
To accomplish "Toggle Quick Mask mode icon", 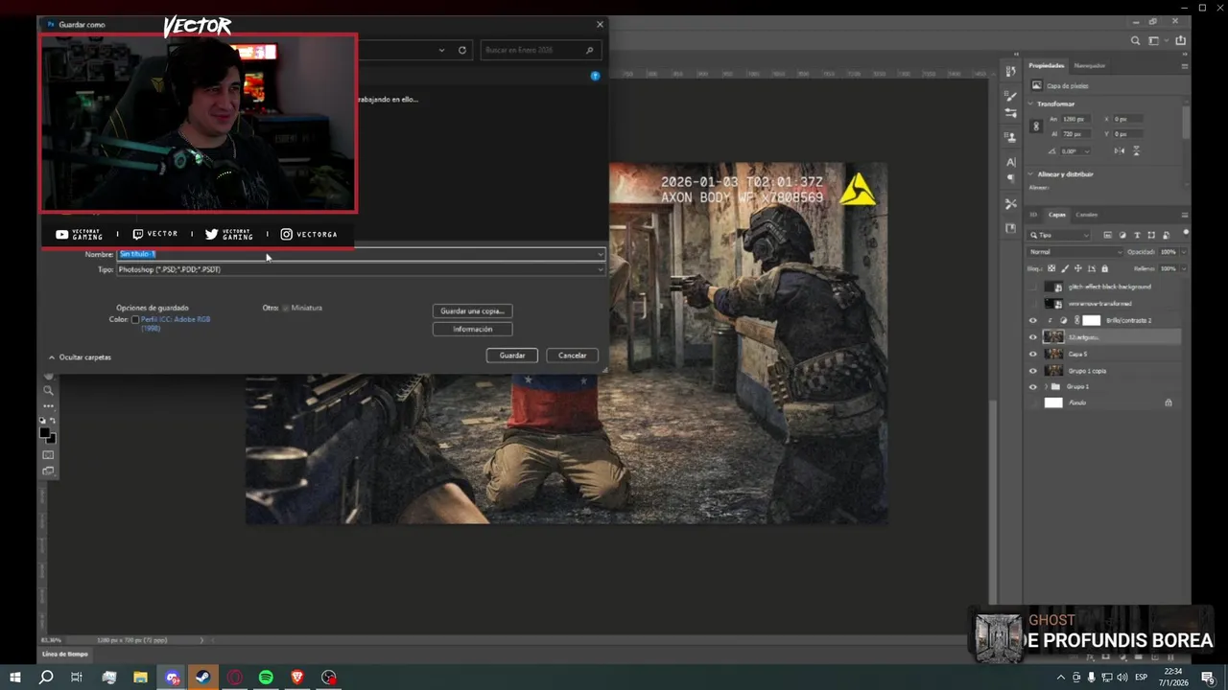I will point(48,455).
